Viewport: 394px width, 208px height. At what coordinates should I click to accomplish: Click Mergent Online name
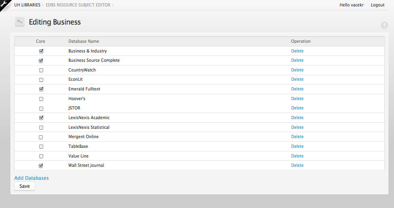coord(84,137)
